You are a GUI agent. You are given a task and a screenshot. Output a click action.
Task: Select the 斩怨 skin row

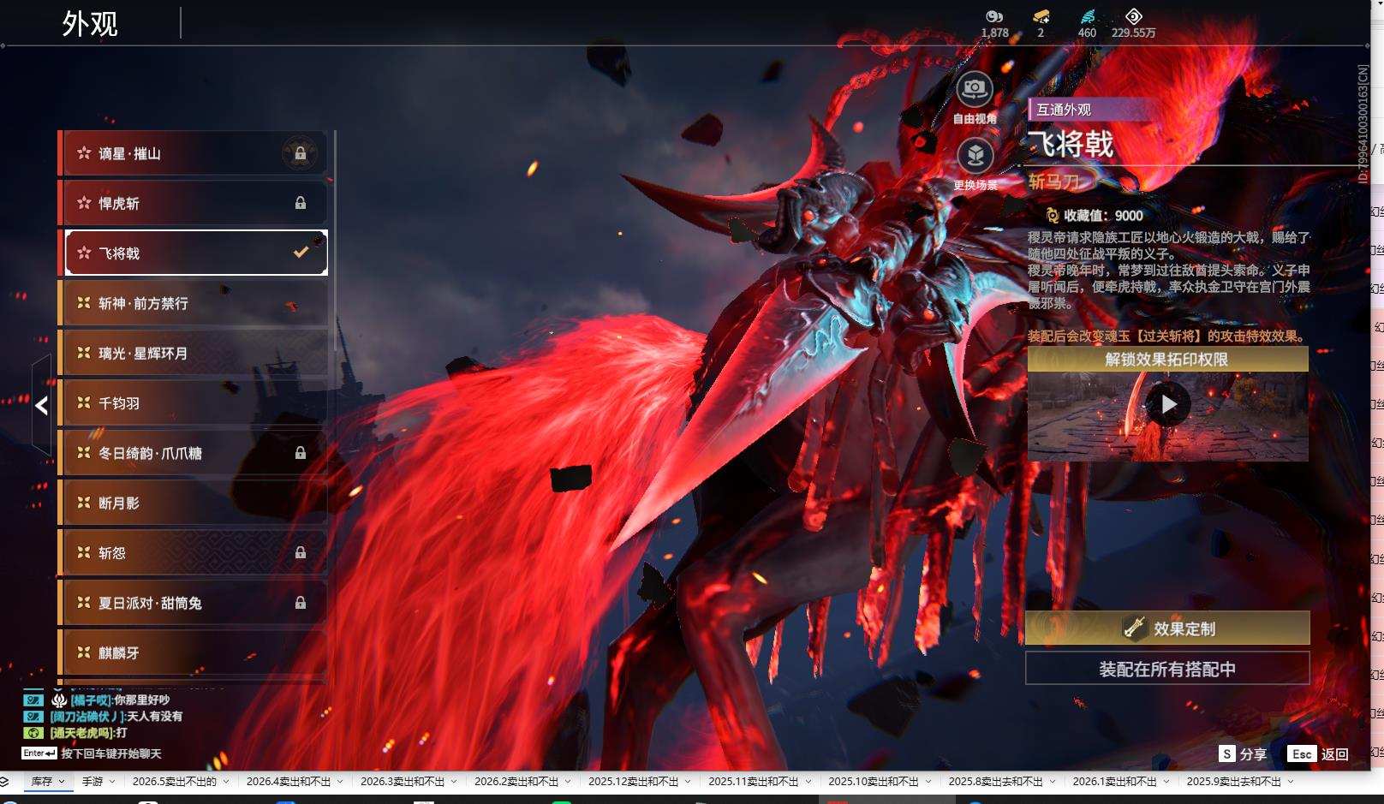[x=194, y=553]
